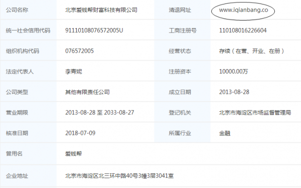301x188 pixels.
Task: Select credit code 91110108076572005U
Action: [94, 31]
